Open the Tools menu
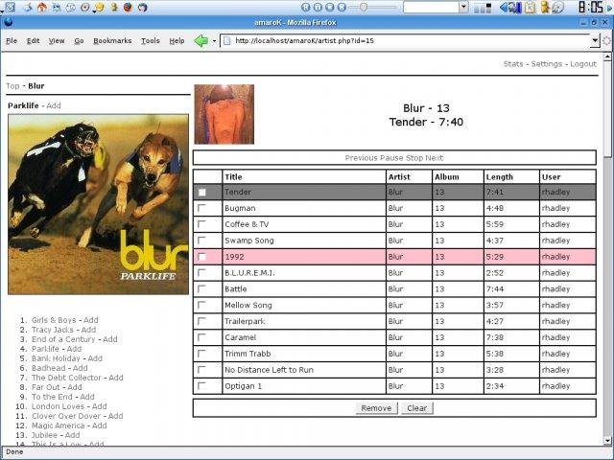The width and height of the screenshot is (614, 460). tap(151, 40)
